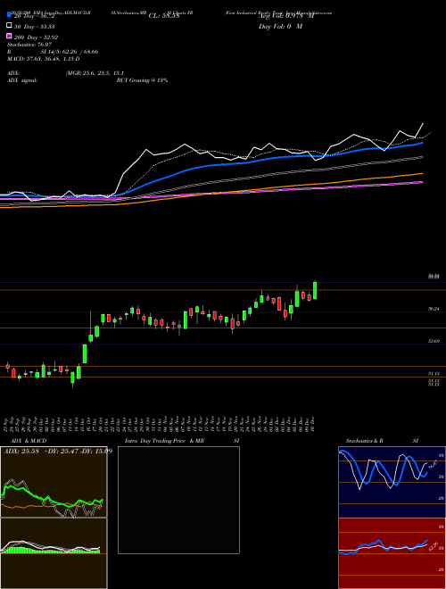Click the 'BUY Growing @ 18%' signal text
Image resolution: width=446 pixels, height=589 pixels.
(x=142, y=80)
